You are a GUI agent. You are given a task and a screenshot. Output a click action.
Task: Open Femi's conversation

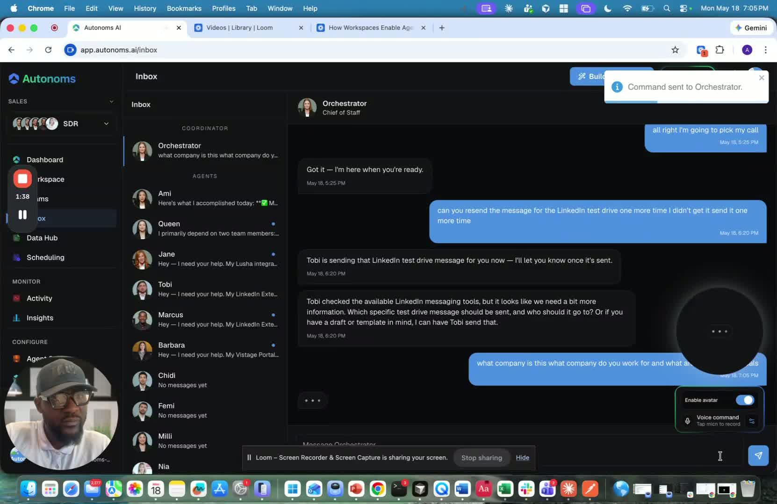205,411
